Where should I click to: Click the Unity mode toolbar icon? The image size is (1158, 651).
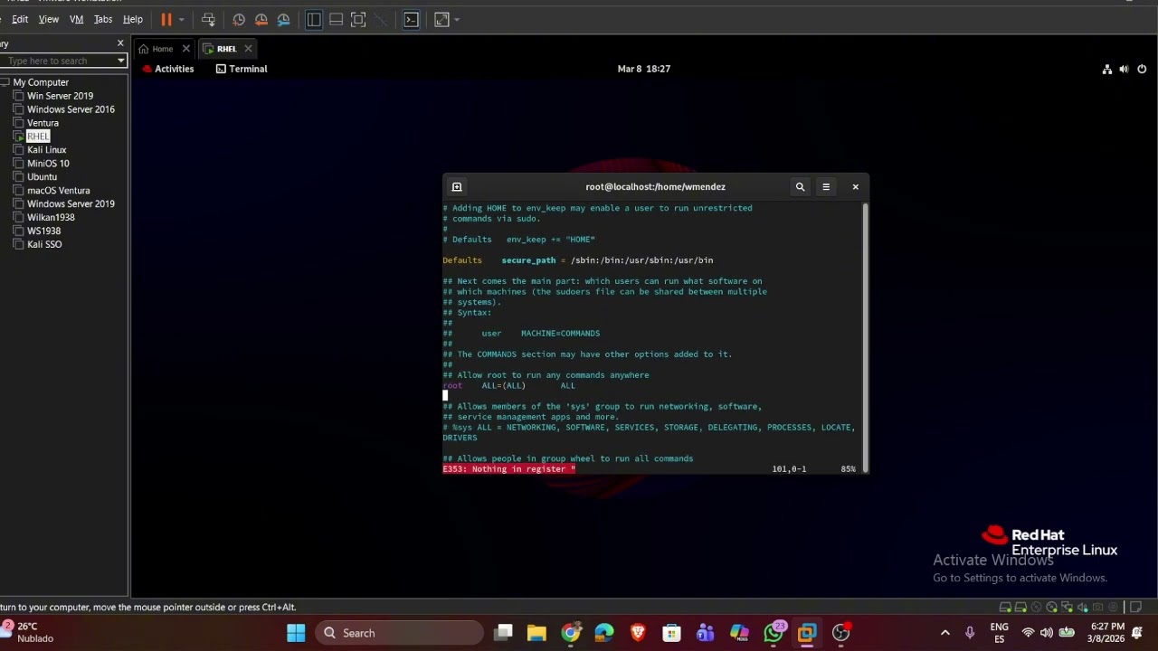click(x=380, y=19)
